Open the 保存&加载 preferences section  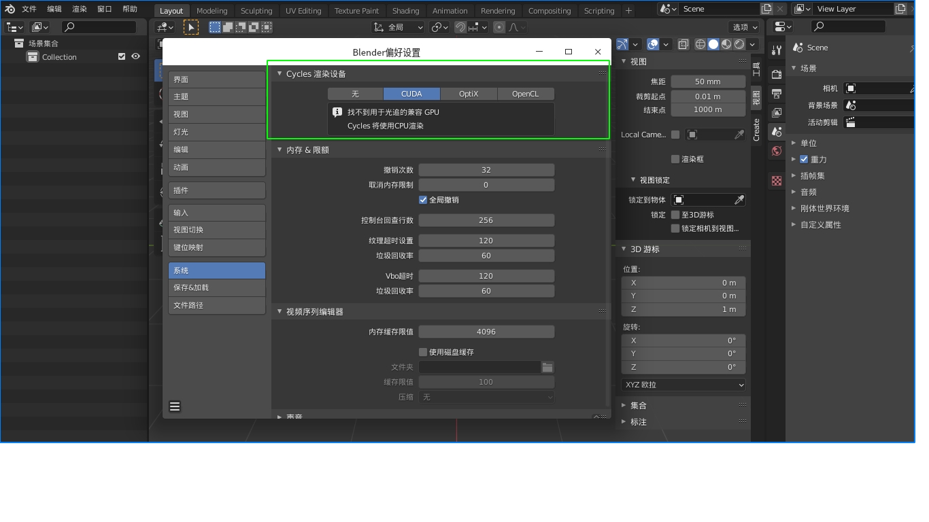click(217, 288)
